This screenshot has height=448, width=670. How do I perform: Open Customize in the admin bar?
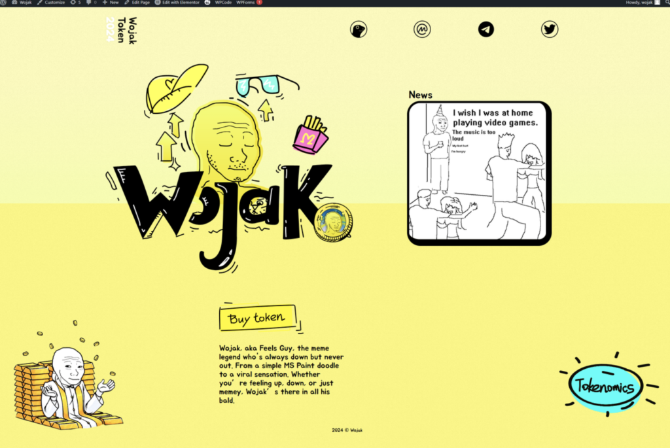pyautogui.click(x=51, y=3)
